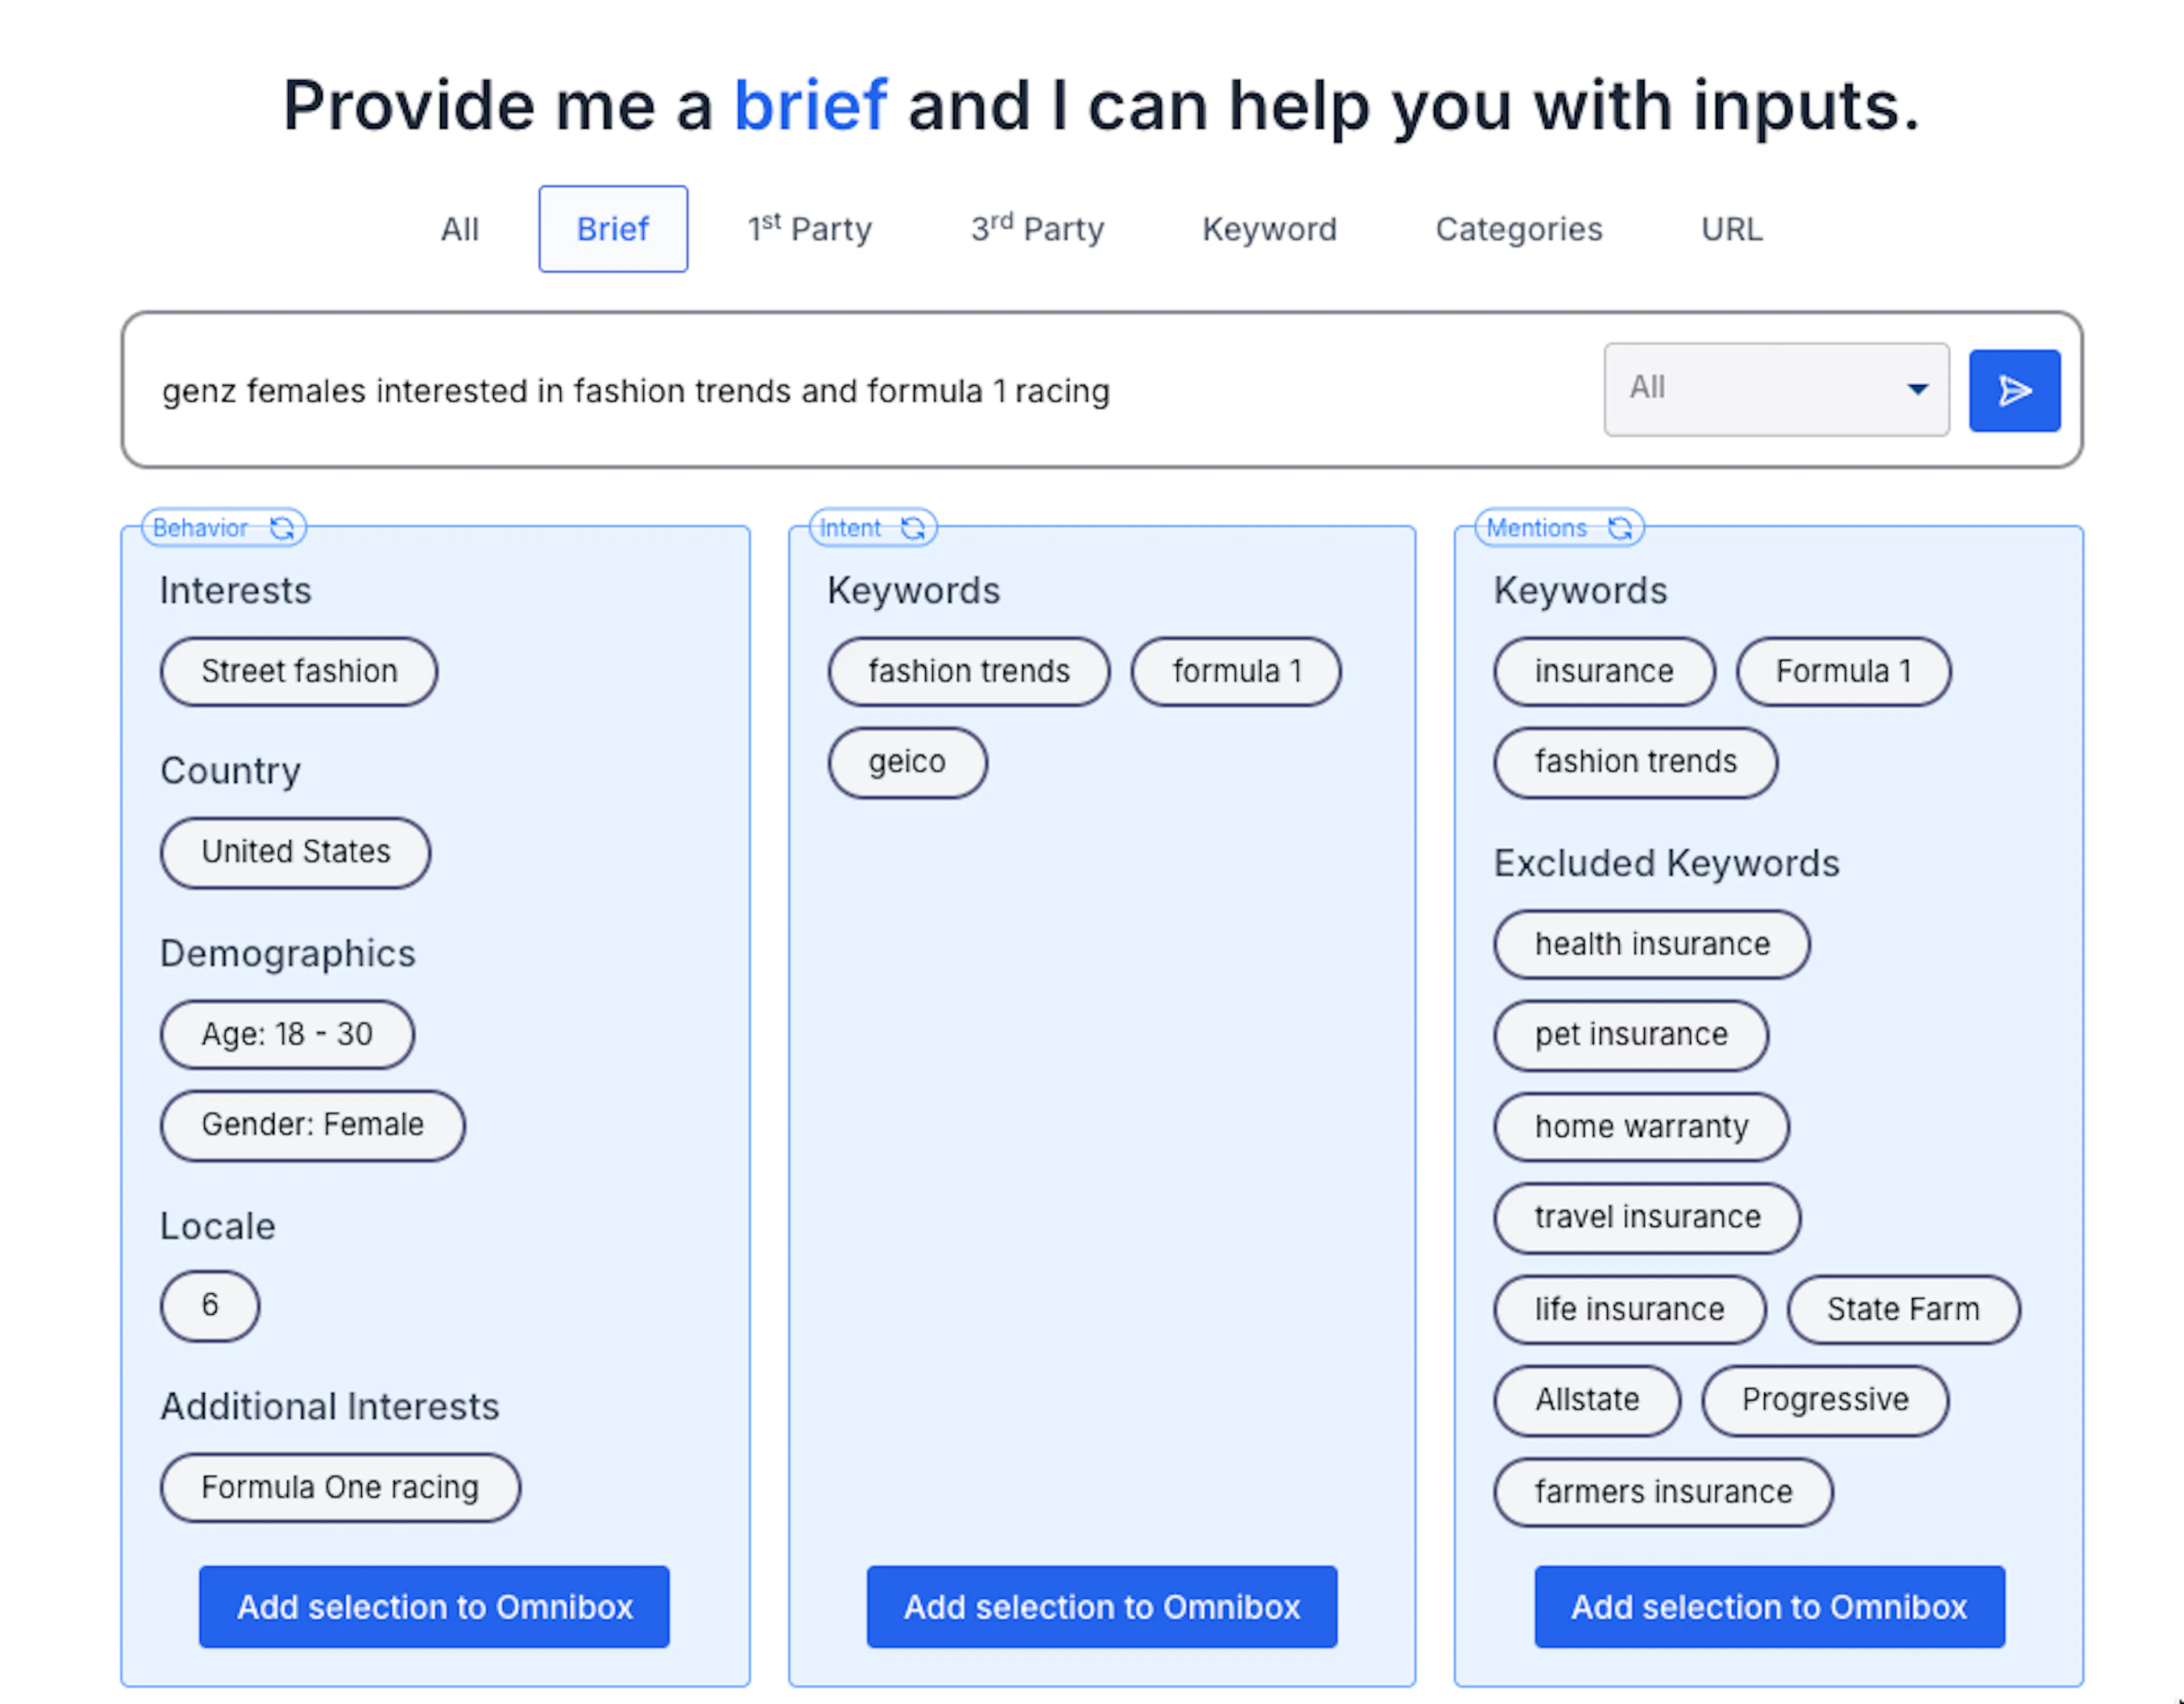
Task: Click the dropdown arrow next to All
Action: click(1917, 389)
